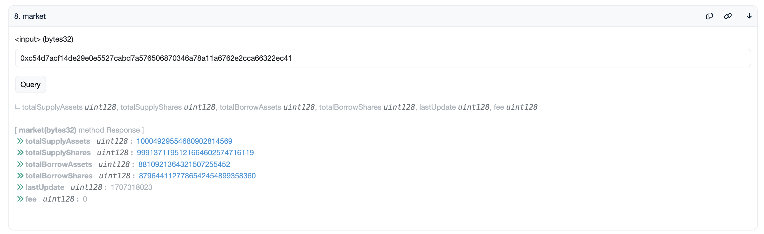Click the lastUpdate value 1707318023
This screenshot has height=234, width=764.
pyautogui.click(x=131, y=187)
